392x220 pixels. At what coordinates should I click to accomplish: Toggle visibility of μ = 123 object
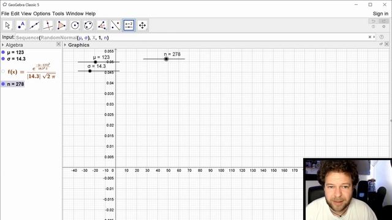pos(3,52)
